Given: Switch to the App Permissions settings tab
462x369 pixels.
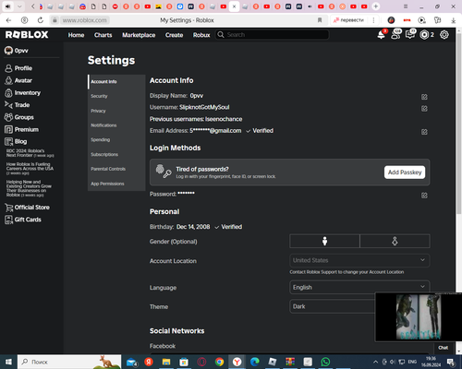Looking at the screenshot, I should coord(116,184).
